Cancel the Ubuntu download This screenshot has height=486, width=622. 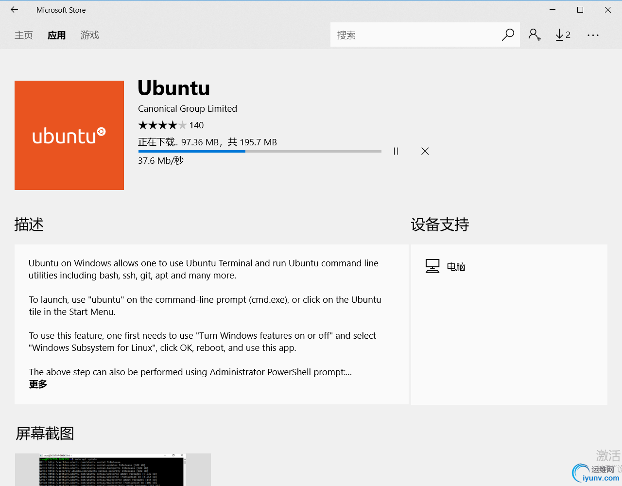[x=425, y=151]
